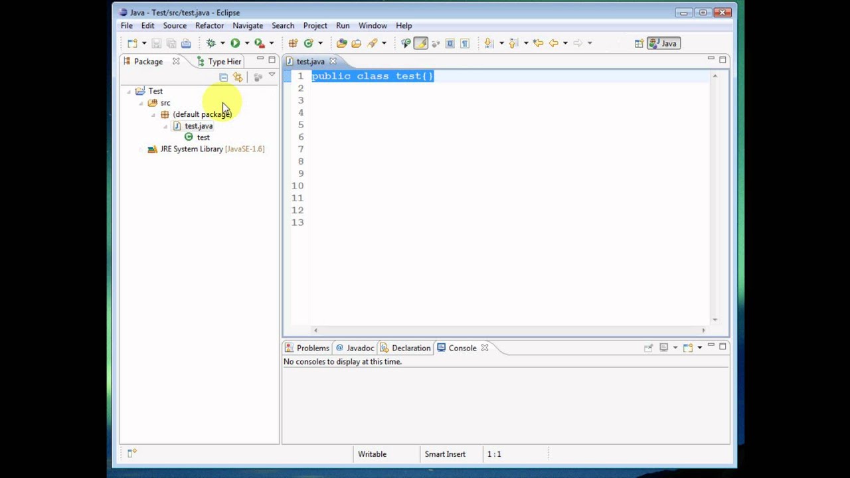This screenshot has height=478, width=850.
Task: Open the Refactor menu
Action: (x=209, y=25)
